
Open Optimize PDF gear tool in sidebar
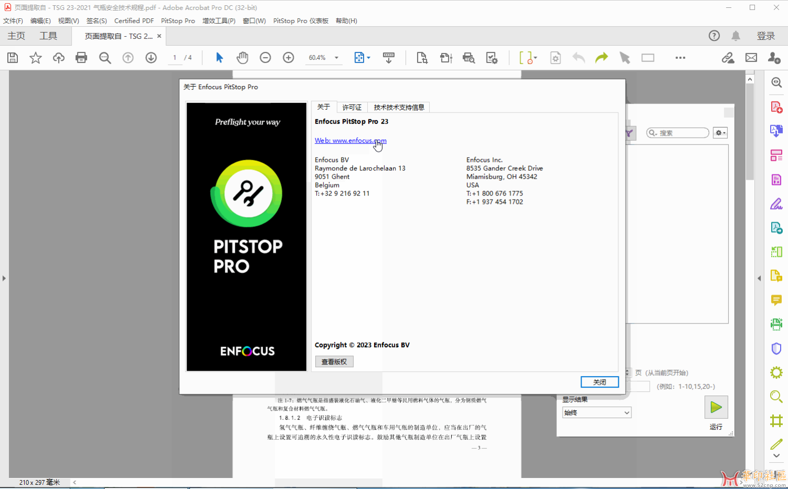776,373
